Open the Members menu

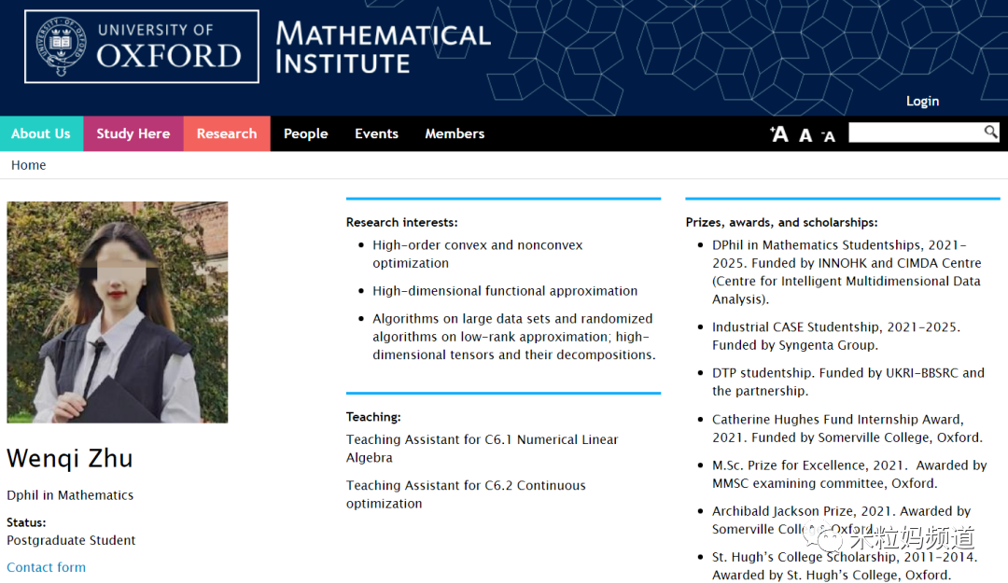[x=455, y=133]
